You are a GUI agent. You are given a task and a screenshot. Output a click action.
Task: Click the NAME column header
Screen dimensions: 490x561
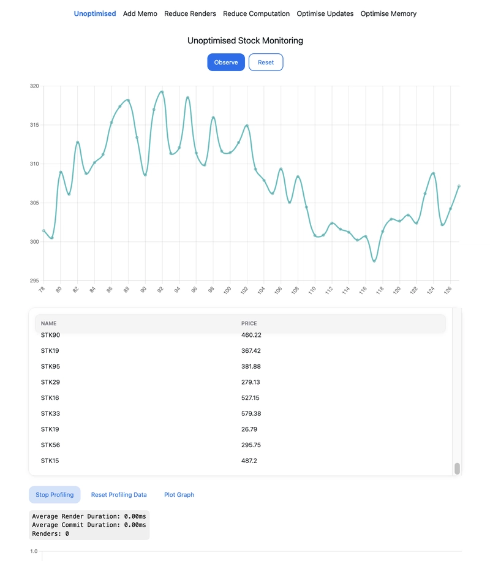(x=49, y=323)
